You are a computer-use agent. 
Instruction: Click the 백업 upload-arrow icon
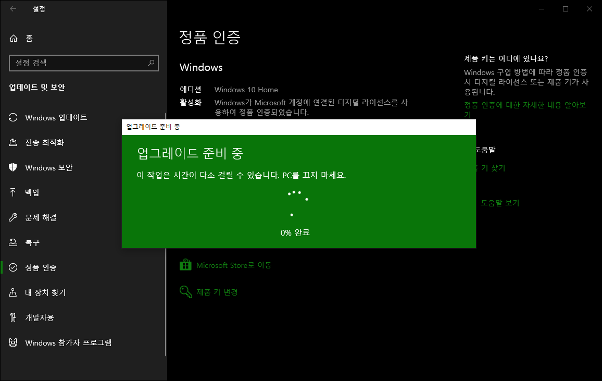point(13,192)
